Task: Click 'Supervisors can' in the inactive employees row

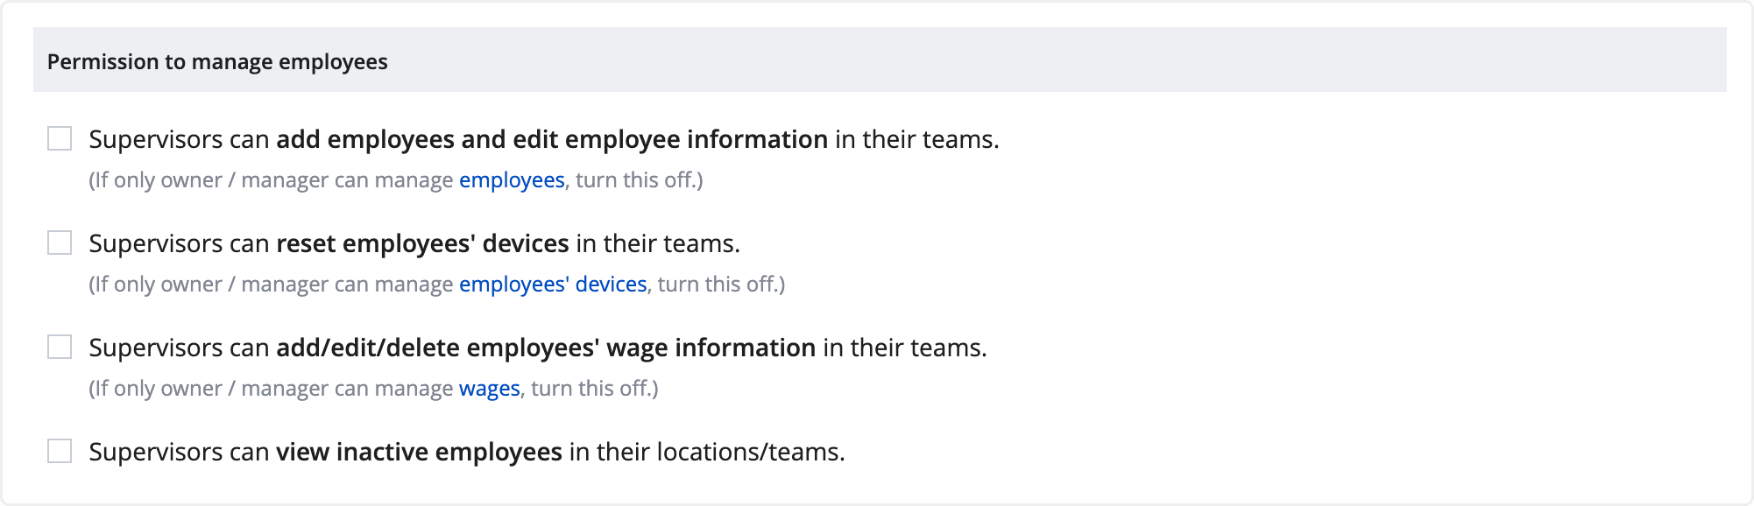Action: [179, 452]
